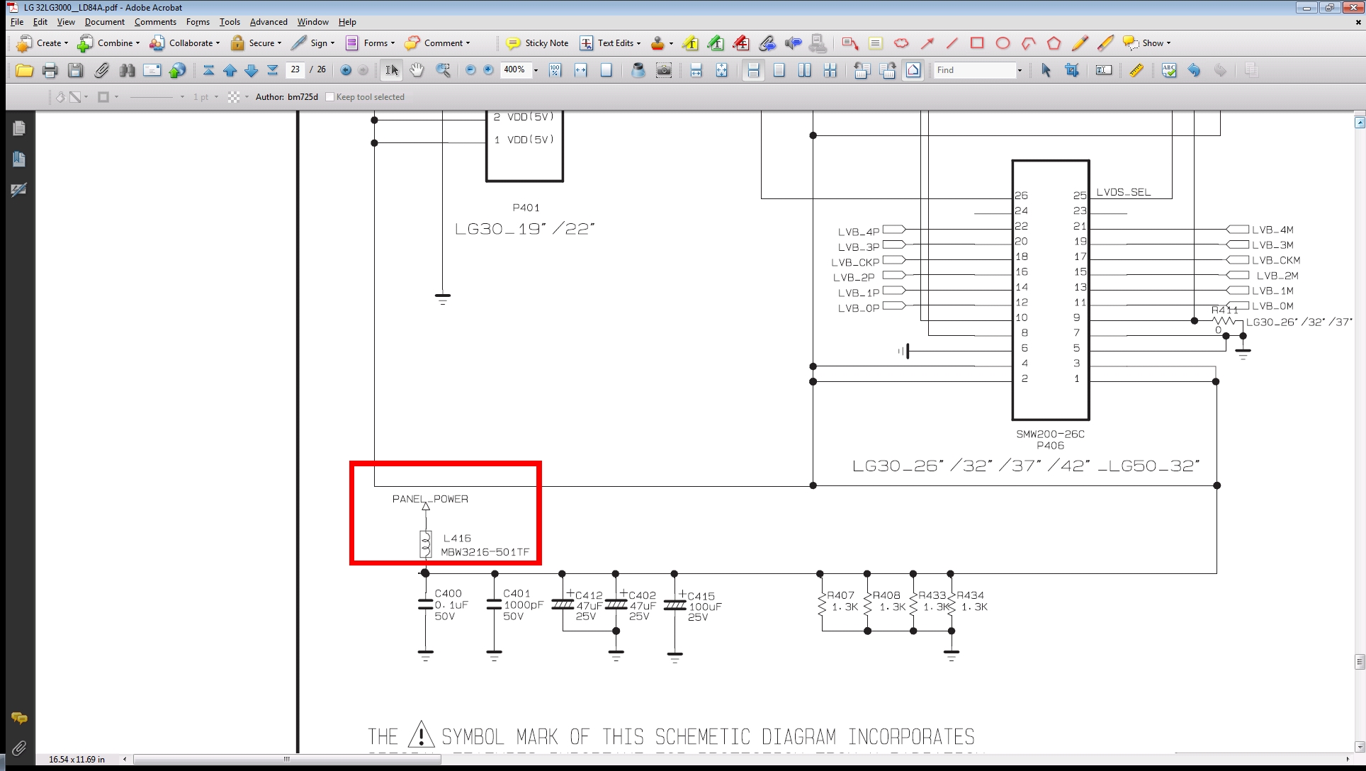The height and width of the screenshot is (771, 1366).
Task: Enable Keep tool selected checkbox
Action: 329,97
